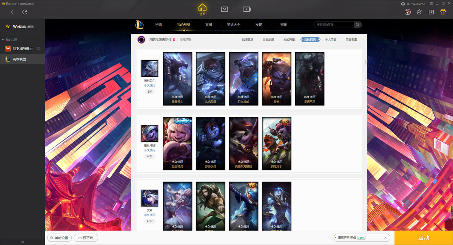Click the blue side tab on right edge
Screen dimensions: 453x245
pyautogui.click(x=451, y=213)
